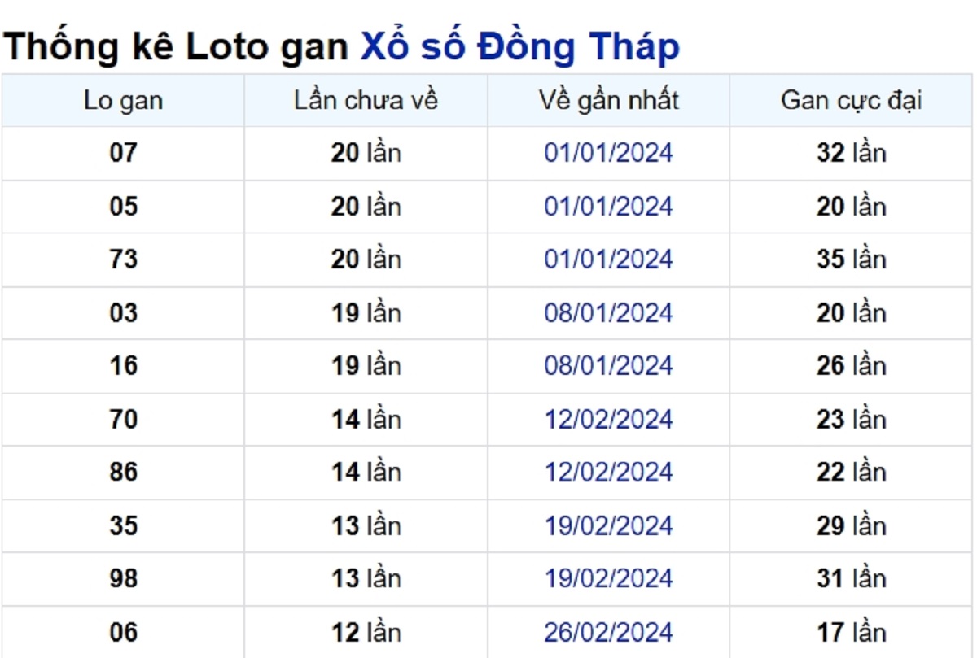Click the Gan cực đại column header

[x=851, y=101]
